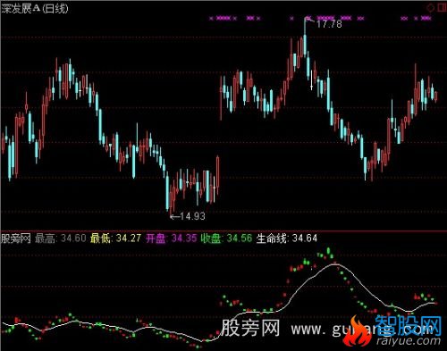Click the 股旁网 indicator name label

click(16, 238)
